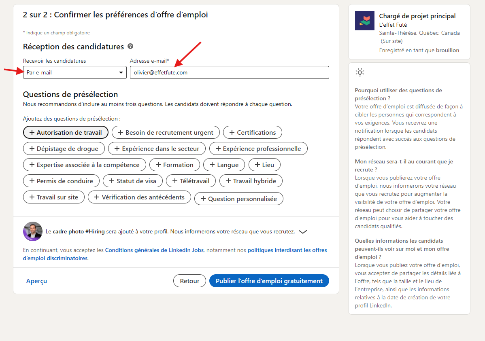The image size is (485, 341).
Task: Open the Recevoir les candidatures dropdown
Action: [x=75, y=72]
